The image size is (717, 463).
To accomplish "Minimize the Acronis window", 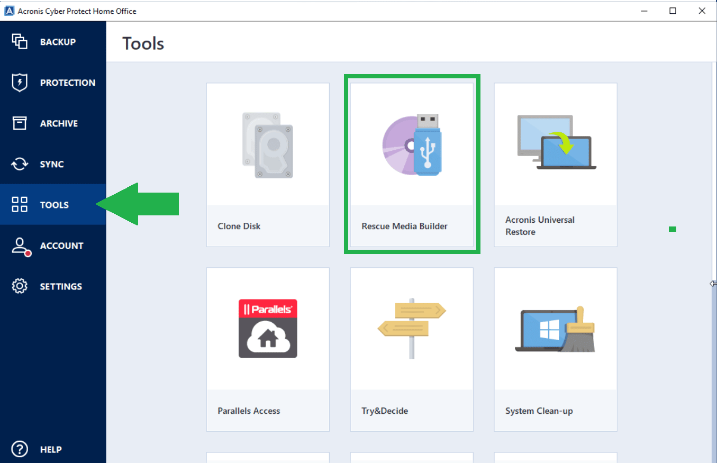I will coord(645,11).
